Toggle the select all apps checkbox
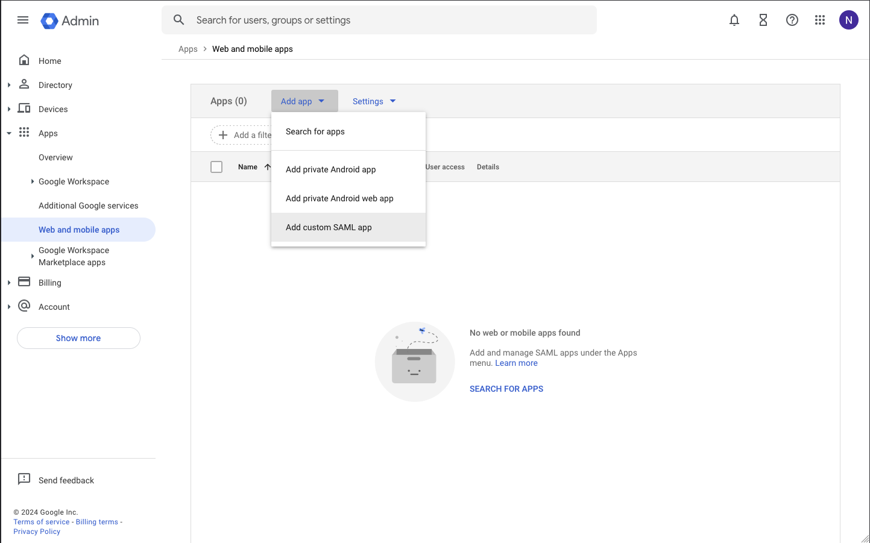This screenshot has height=543, width=870. point(216,167)
